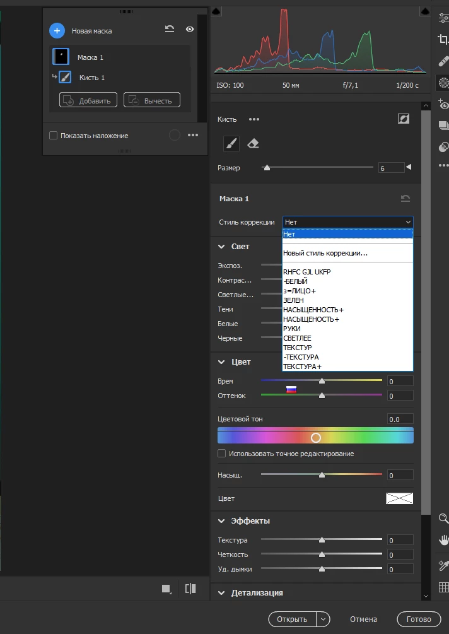Open overlay options three-dots menu
The width and height of the screenshot is (449, 634).
pos(193,135)
